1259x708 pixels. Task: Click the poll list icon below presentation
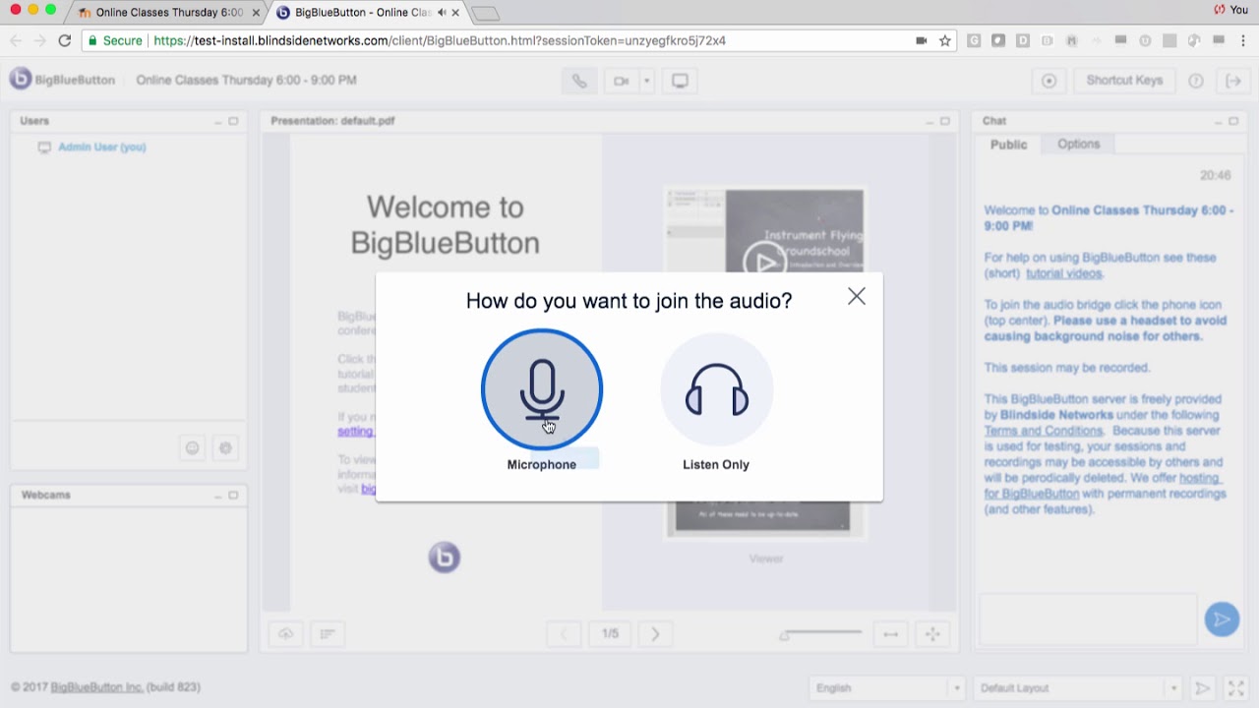coord(328,634)
